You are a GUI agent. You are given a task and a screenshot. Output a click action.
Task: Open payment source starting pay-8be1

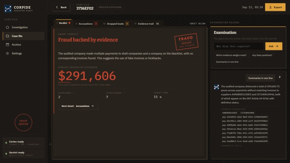click(x=245, y=137)
